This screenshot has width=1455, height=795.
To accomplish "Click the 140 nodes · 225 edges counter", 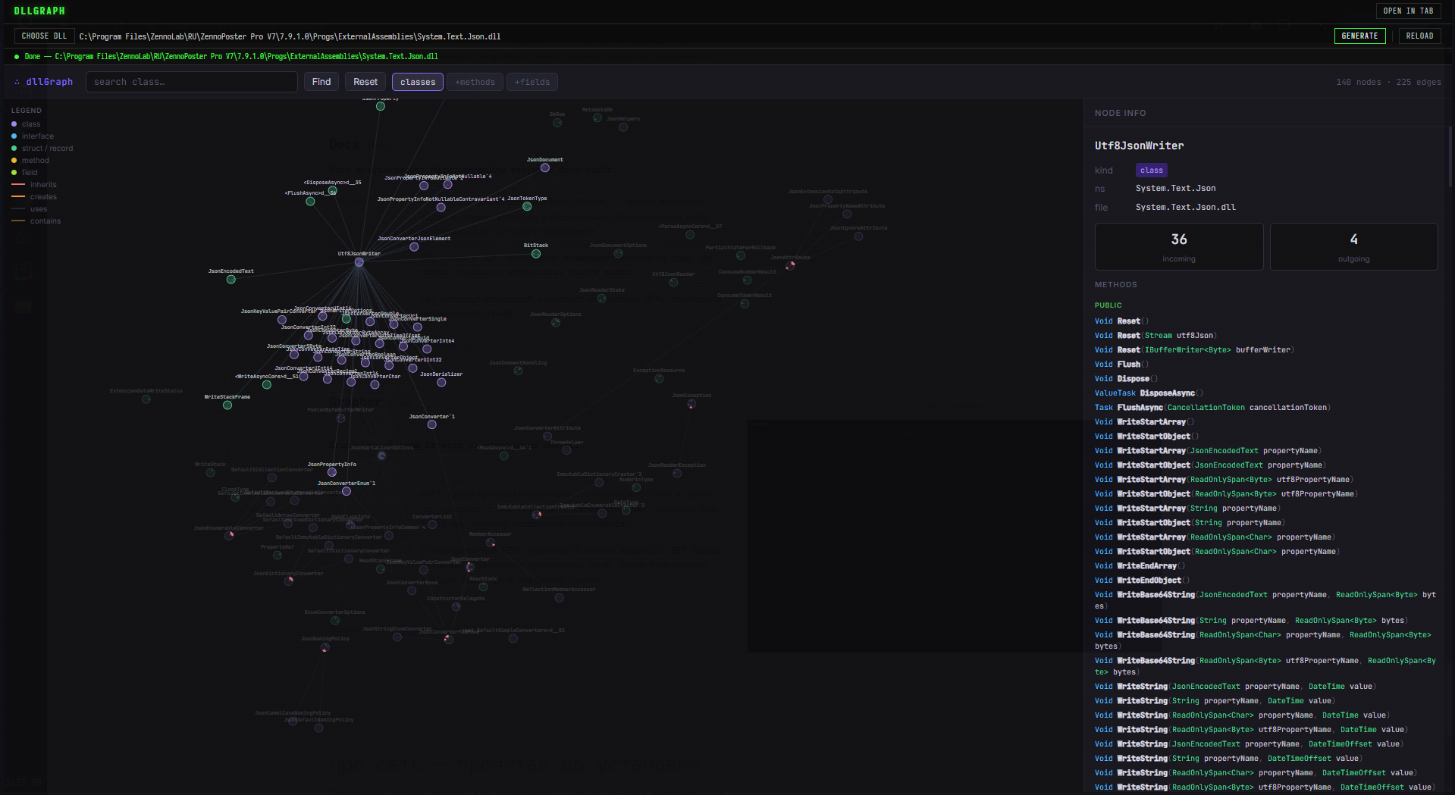I will 1388,82.
